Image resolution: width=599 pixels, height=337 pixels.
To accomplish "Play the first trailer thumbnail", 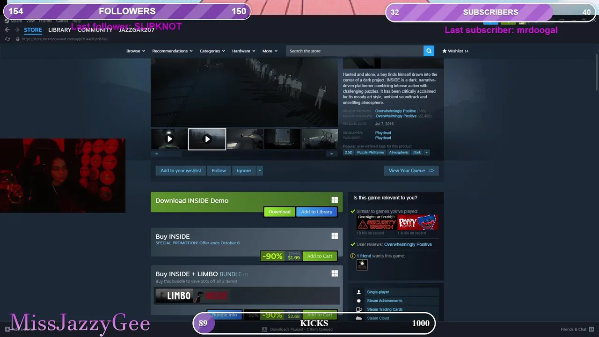I will [169, 139].
